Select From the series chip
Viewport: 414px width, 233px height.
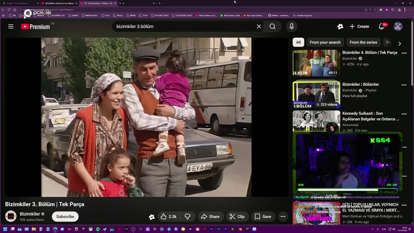[x=363, y=42]
